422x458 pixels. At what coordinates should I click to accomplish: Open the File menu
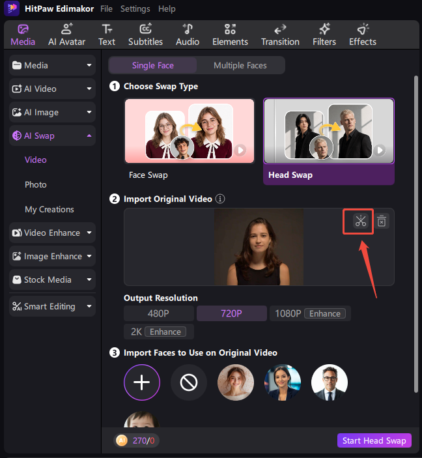tap(106, 8)
